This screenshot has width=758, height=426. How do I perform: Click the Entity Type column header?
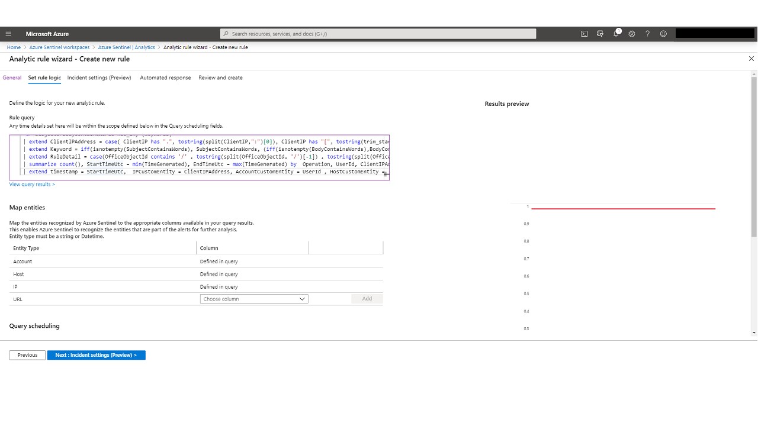[26, 248]
